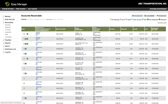
Task: Open the blue Help Center button icon
Action: (x=137, y=16)
